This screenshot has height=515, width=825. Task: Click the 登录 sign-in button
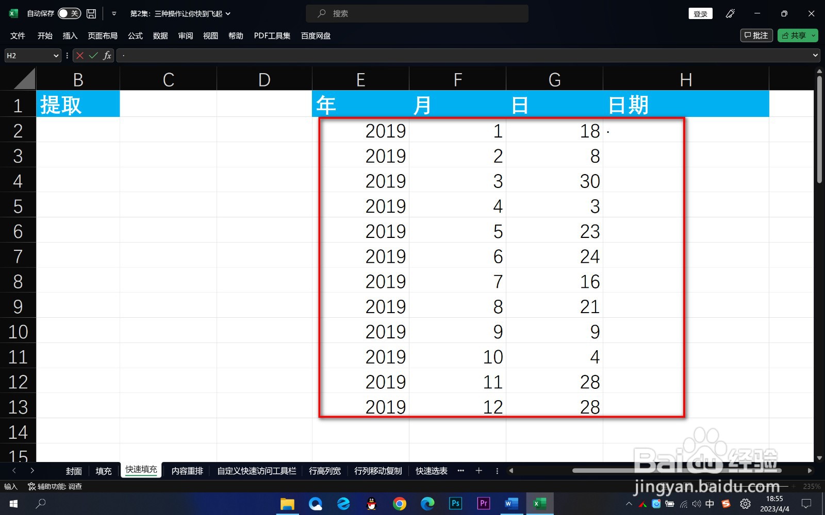[x=700, y=14]
